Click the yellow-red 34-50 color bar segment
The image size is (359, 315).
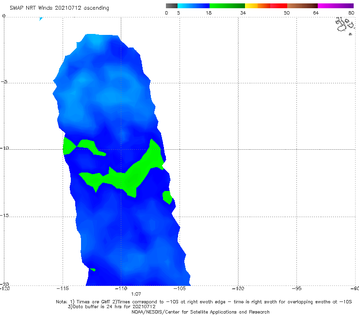[x=266, y=6]
